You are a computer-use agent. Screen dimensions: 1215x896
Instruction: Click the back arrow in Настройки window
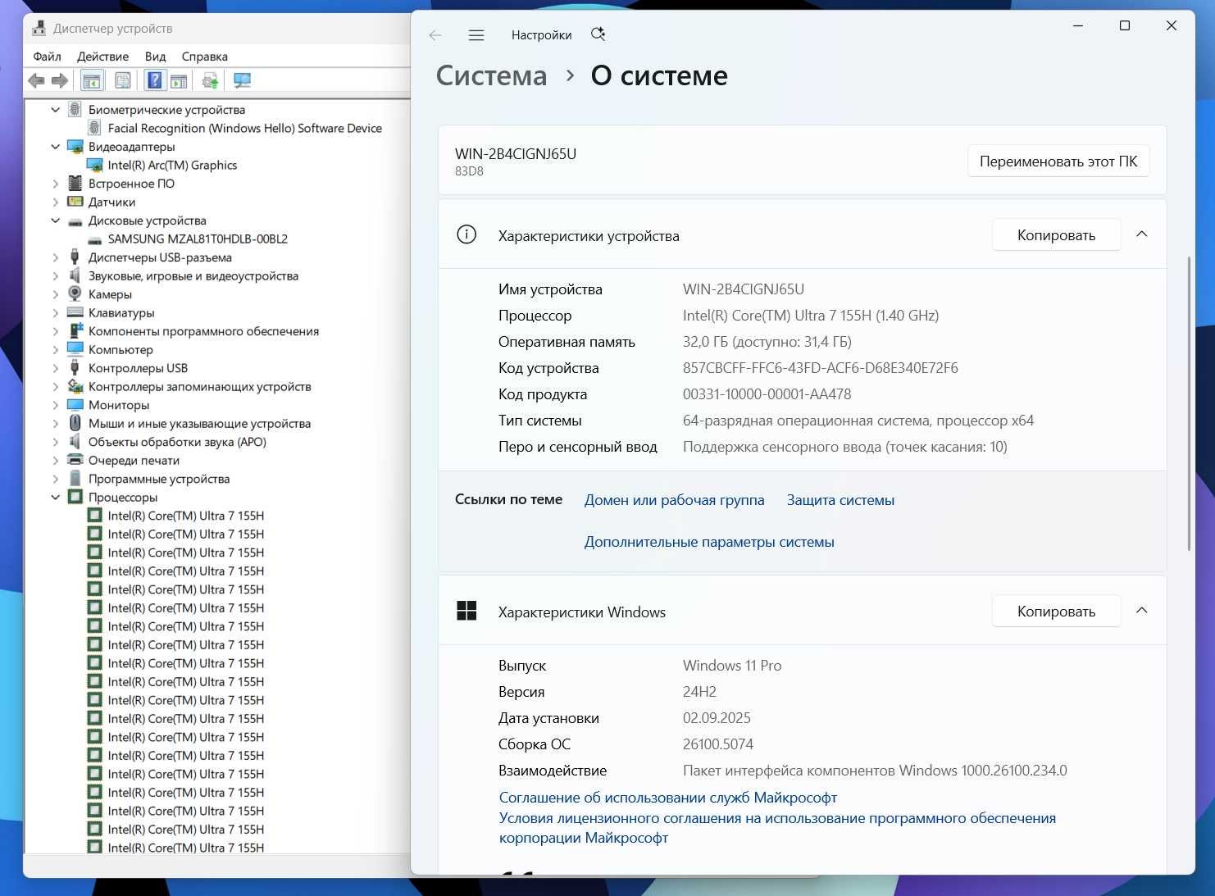point(435,35)
